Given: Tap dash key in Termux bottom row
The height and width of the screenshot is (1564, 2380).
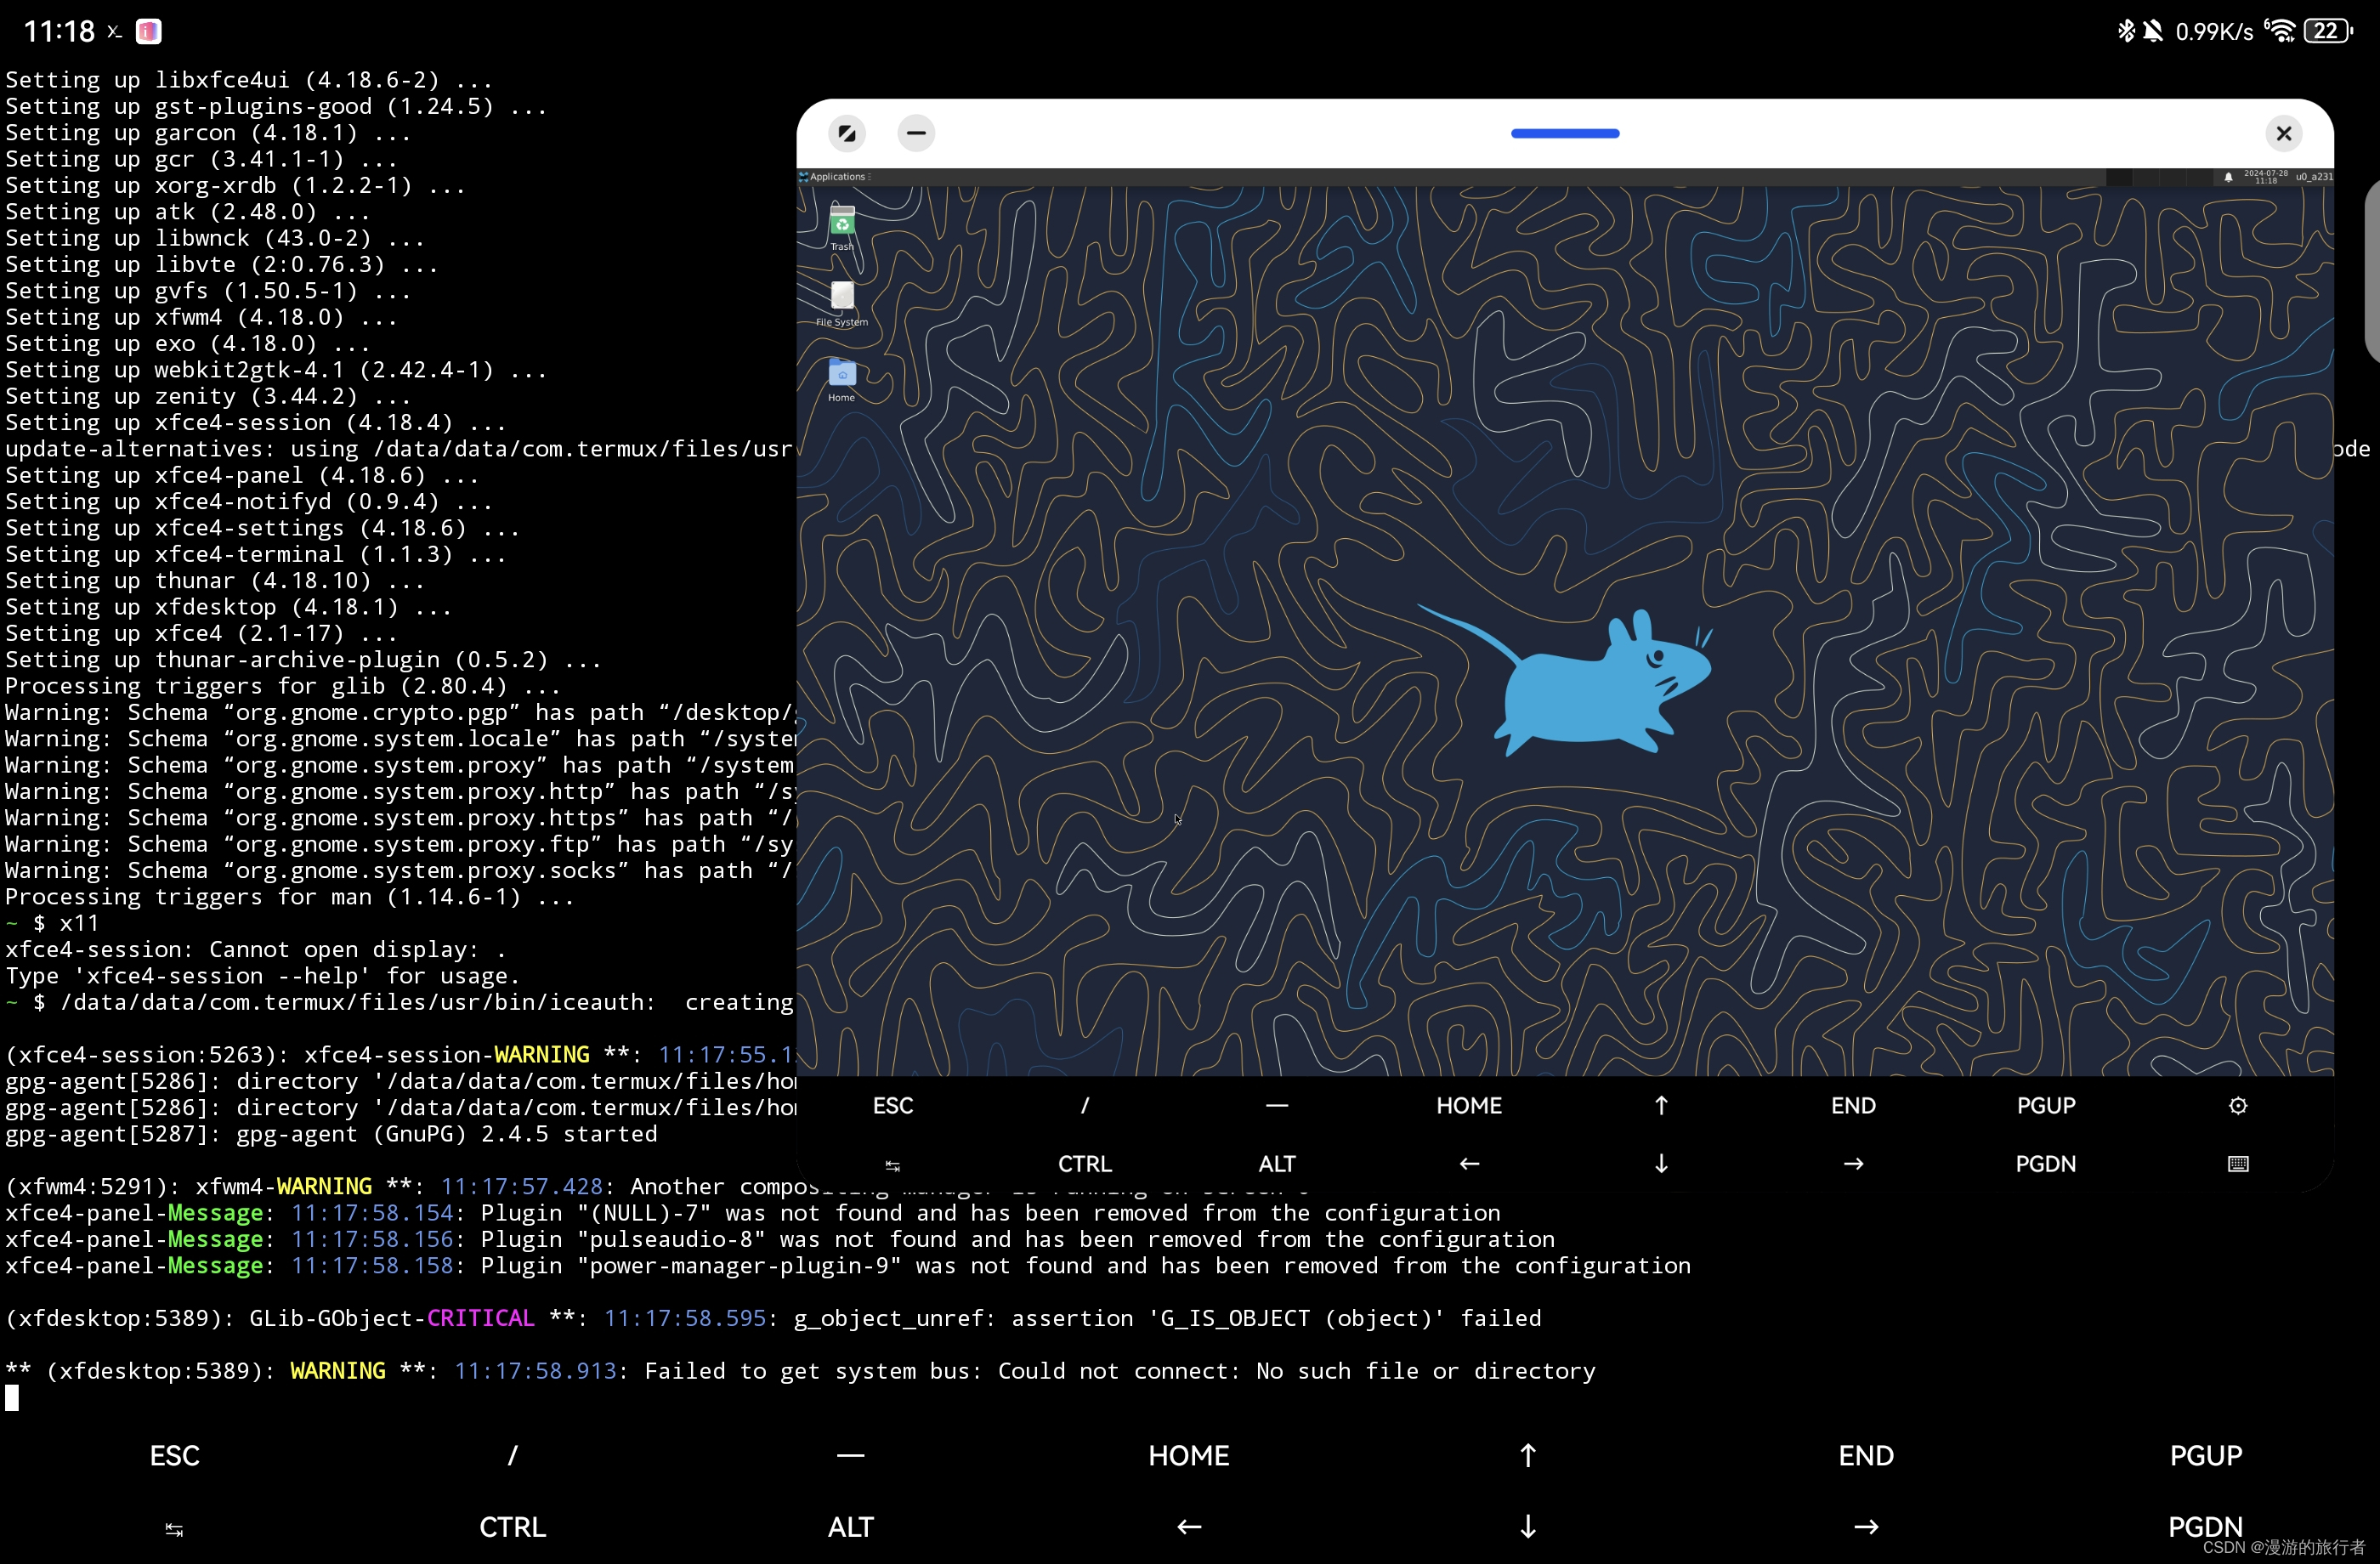Looking at the screenshot, I should 851,1456.
